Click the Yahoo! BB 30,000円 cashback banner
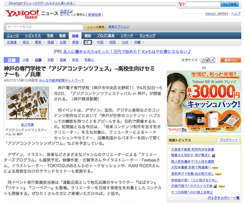 pyautogui.click(x=204, y=101)
